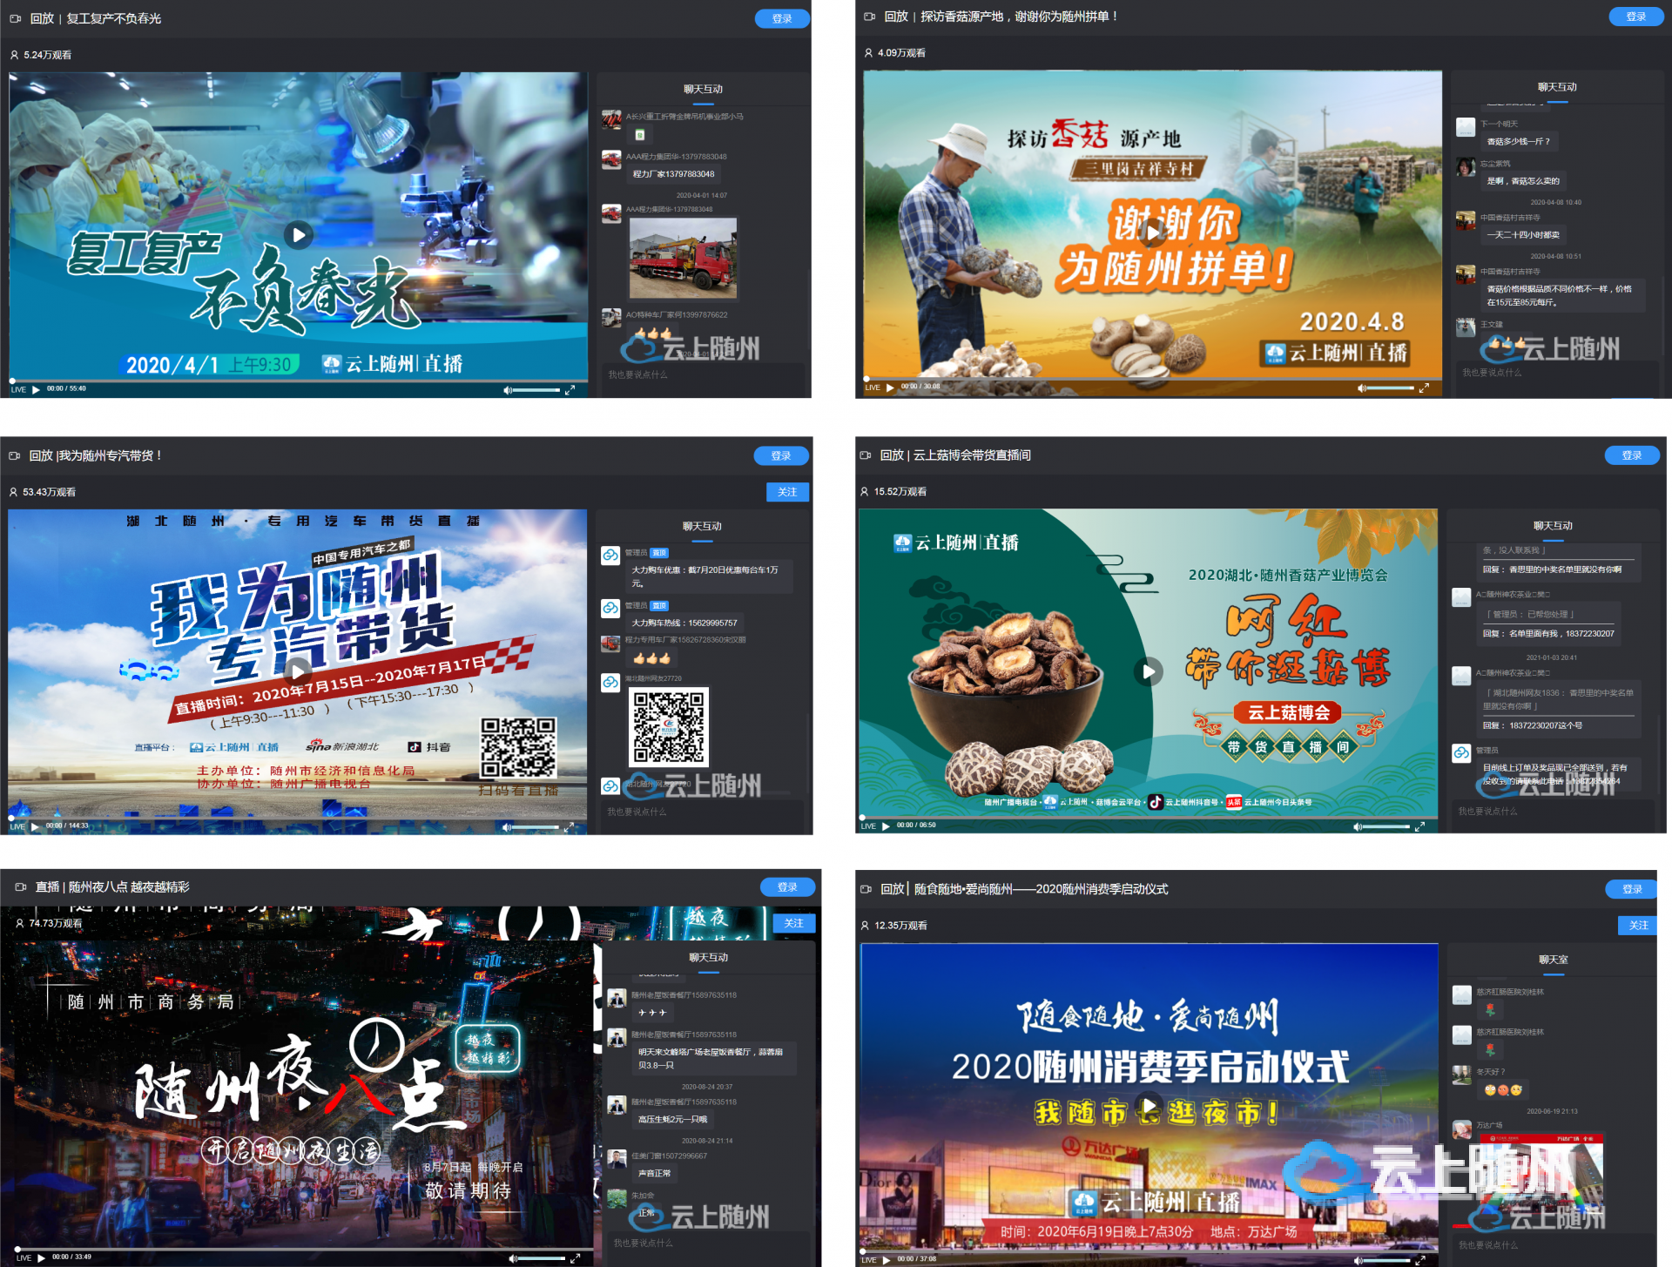Open 聊天室 tab in 消费季启动仪式 panel
Screen dimensions: 1672x1267
point(1554,960)
